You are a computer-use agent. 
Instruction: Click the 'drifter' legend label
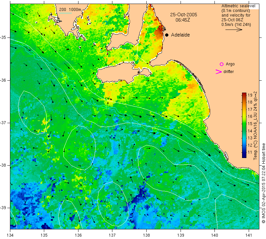[228, 72]
